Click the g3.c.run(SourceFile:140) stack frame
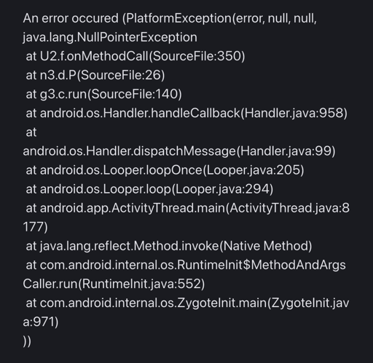Screen dimensions: 373x363 (x=103, y=94)
